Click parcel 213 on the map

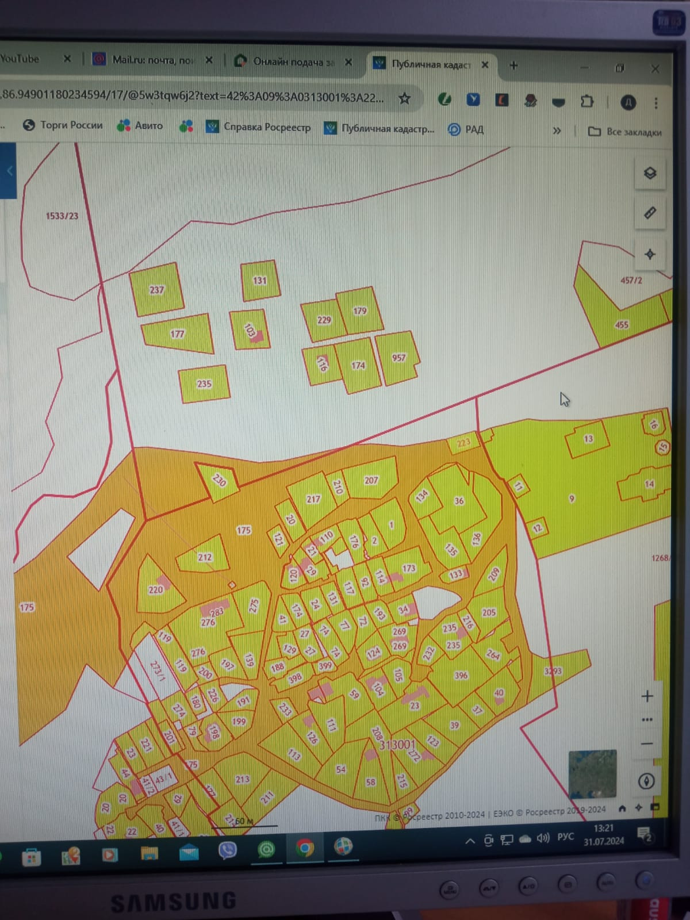[x=242, y=780]
